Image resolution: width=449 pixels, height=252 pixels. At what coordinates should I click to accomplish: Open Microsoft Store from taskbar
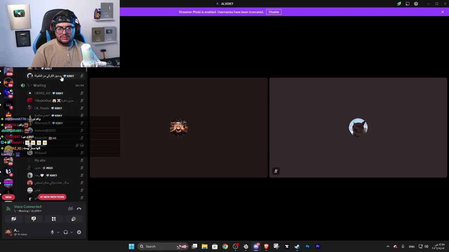pos(215,246)
